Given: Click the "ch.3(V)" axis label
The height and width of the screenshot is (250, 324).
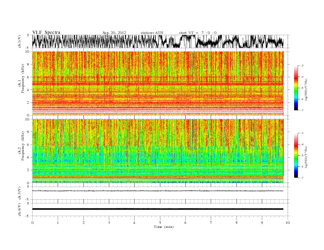Looking at the screenshot, I should tap(20, 193).
